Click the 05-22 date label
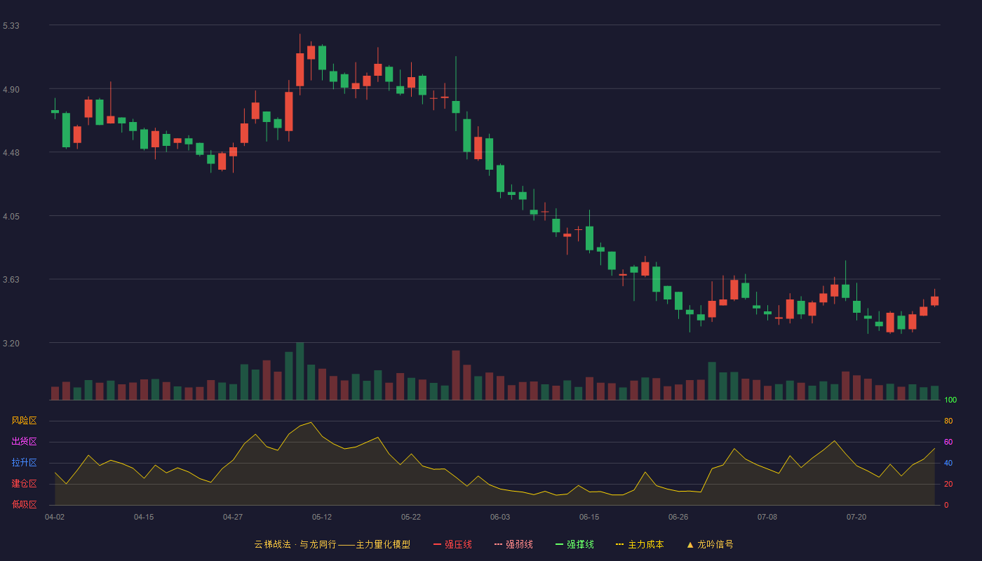This screenshot has width=982, height=561. 411,517
